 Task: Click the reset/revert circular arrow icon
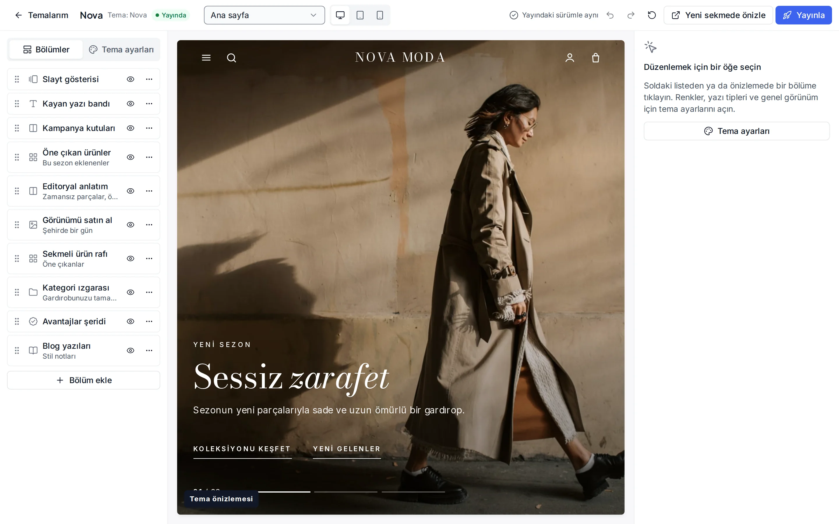coord(652,15)
